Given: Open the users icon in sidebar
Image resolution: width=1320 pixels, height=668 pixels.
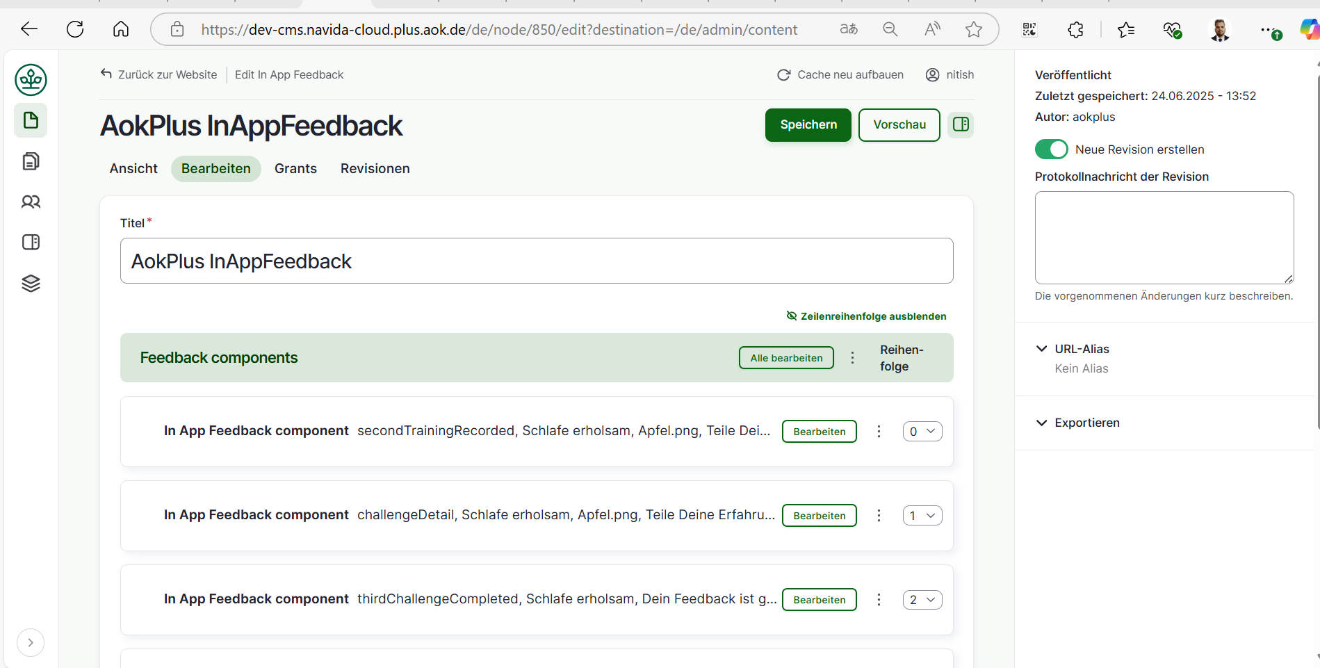Looking at the screenshot, I should tap(31, 202).
